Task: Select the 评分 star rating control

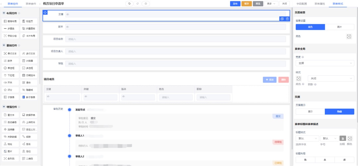Action: coord(10,90)
